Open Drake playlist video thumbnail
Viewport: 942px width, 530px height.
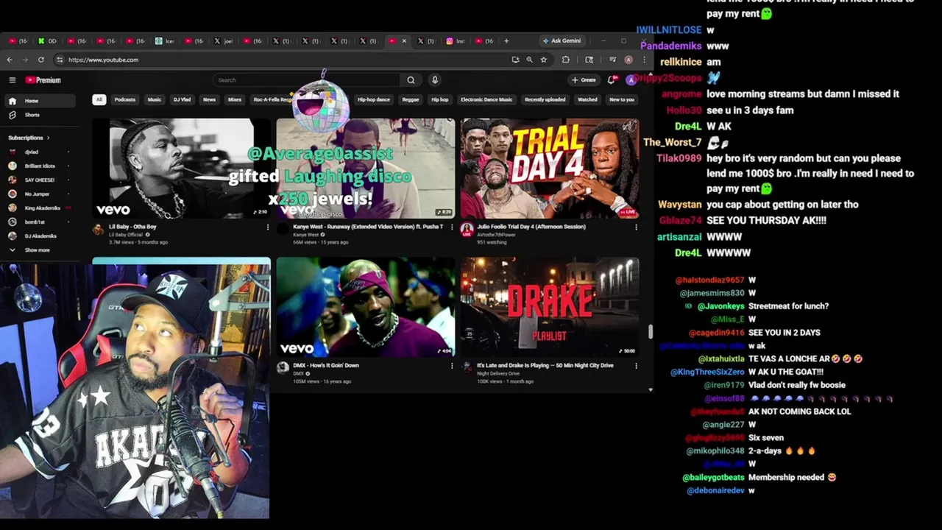[550, 307]
